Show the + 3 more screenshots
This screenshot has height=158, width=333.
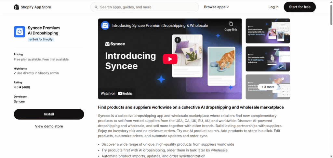click(268, 87)
